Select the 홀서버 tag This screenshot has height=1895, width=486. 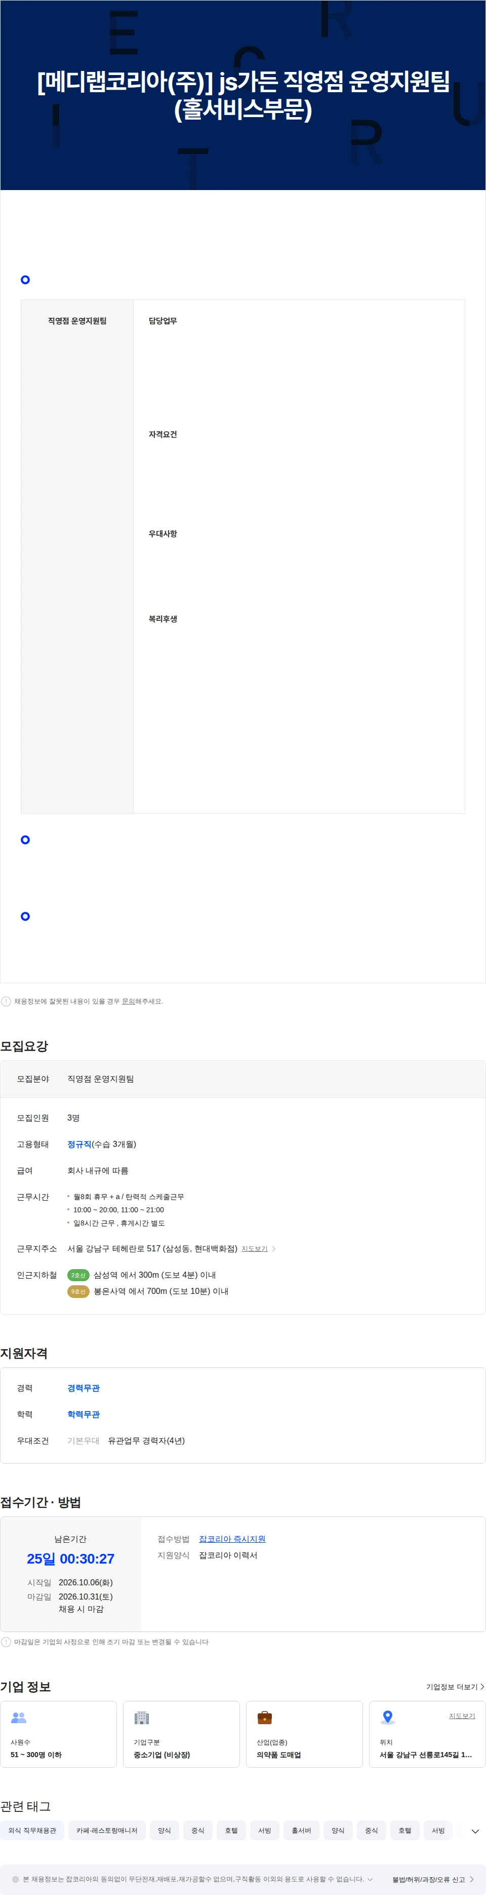(x=301, y=1830)
